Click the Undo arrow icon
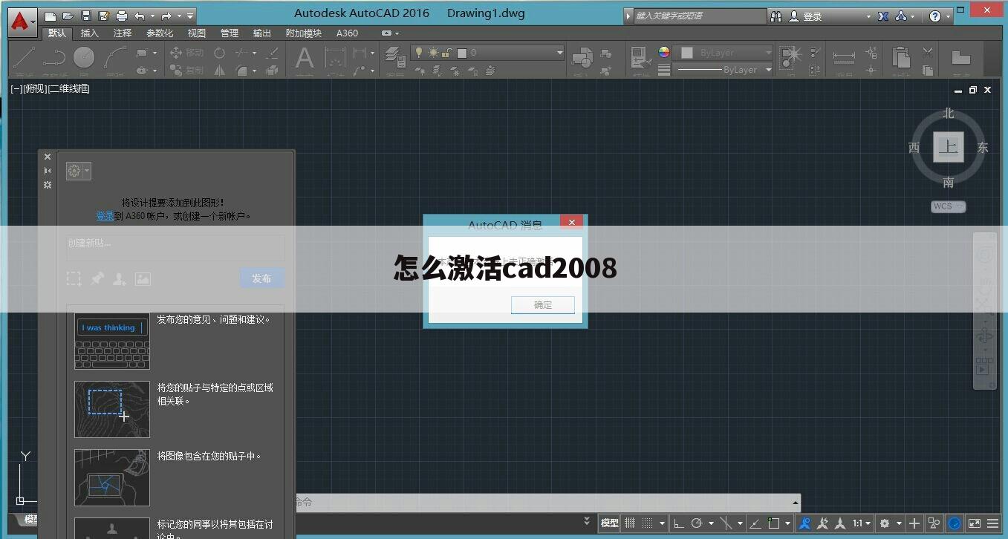The image size is (1008, 539). 140,16
